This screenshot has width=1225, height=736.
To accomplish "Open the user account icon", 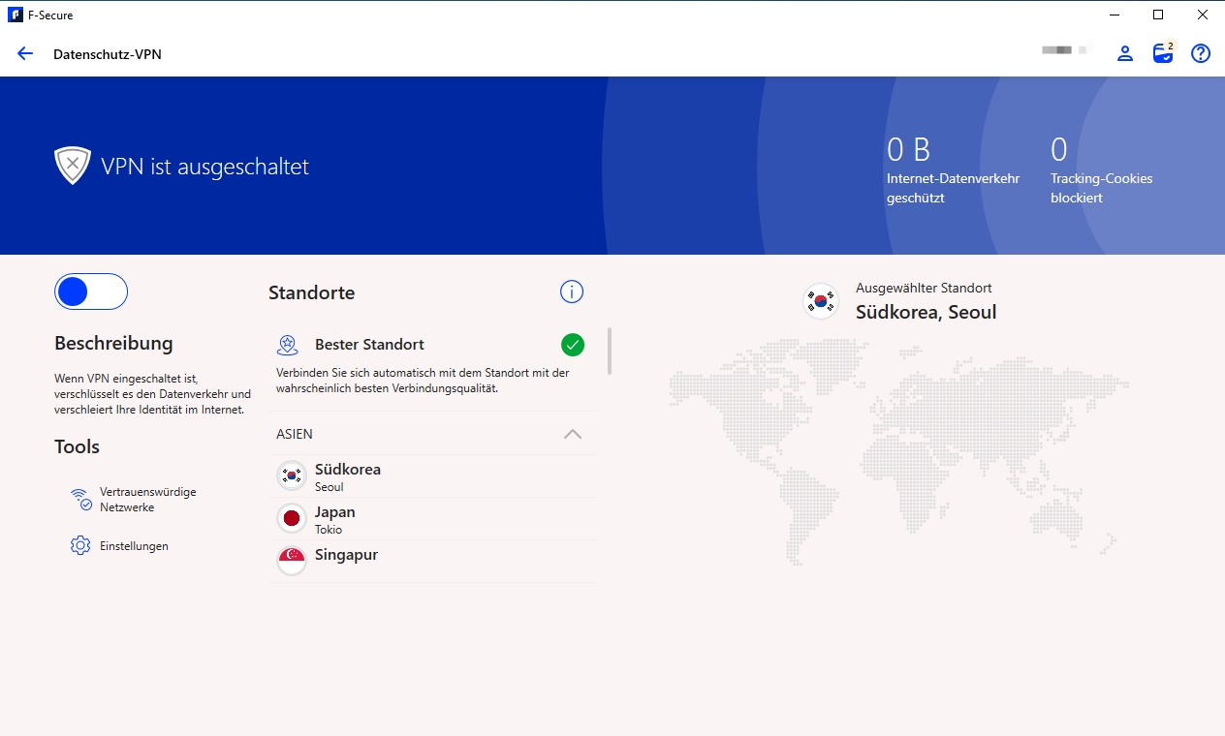I will (1125, 54).
